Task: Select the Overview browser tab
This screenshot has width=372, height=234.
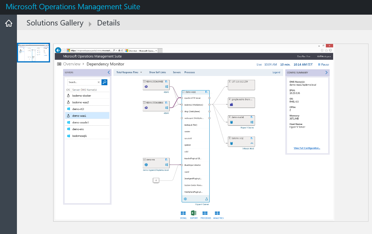Action: (x=142, y=51)
